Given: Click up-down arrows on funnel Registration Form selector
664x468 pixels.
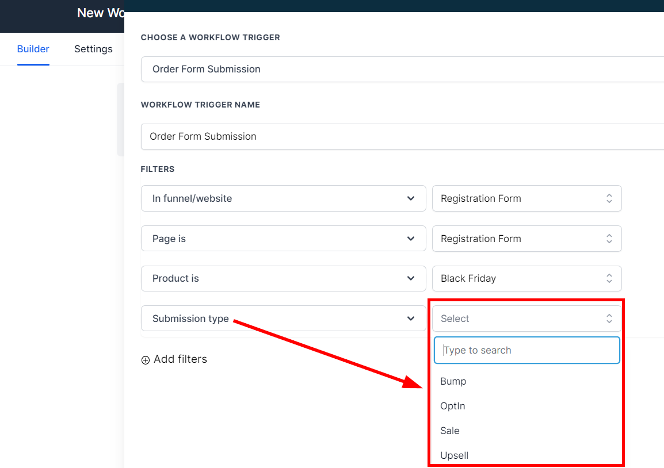Looking at the screenshot, I should coord(609,198).
